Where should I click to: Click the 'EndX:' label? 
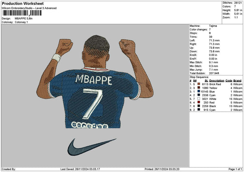(x=193, y=55)
